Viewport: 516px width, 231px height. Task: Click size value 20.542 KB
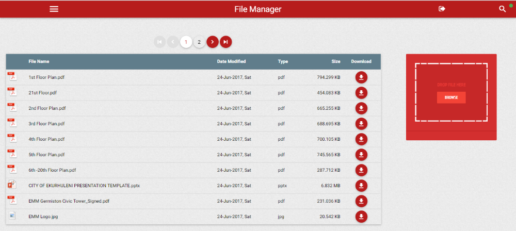pos(330,217)
